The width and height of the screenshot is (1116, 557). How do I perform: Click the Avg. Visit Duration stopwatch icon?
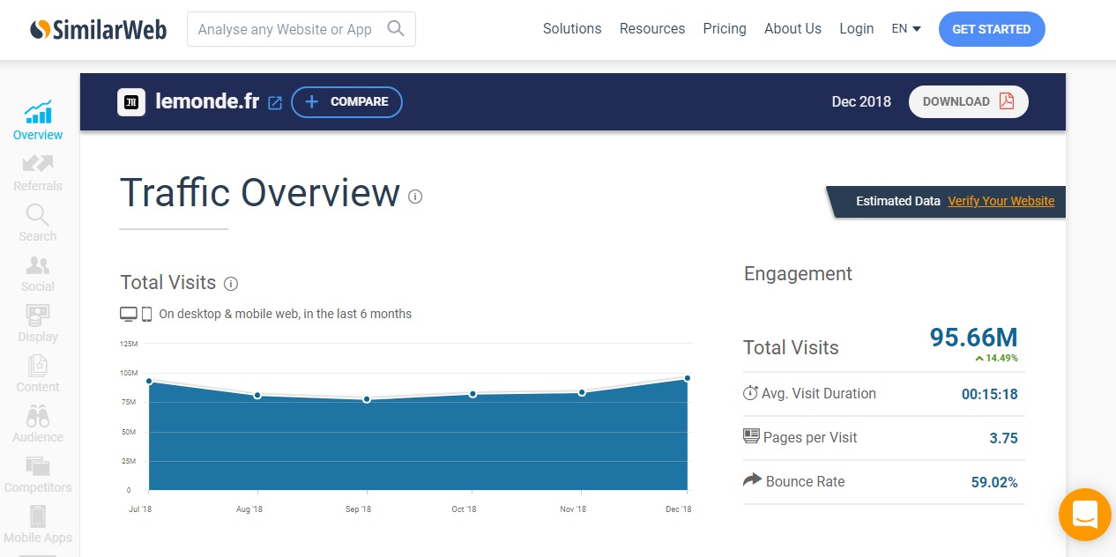click(751, 393)
